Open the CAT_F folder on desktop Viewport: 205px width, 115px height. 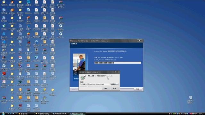click(12, 43)
